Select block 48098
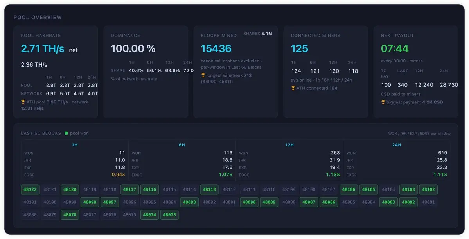The width and height of the screenshot is (469, 239). (90, 202)
